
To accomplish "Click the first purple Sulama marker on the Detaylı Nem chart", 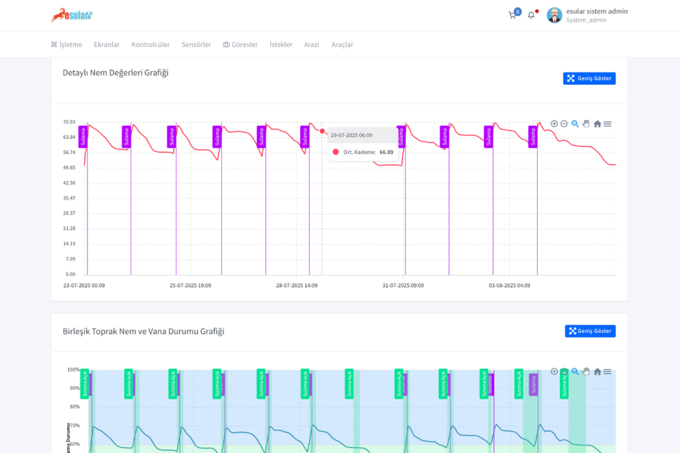I will coord(83,137).
